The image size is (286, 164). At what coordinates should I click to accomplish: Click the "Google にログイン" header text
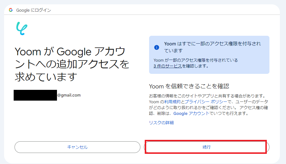click(33, 10)
